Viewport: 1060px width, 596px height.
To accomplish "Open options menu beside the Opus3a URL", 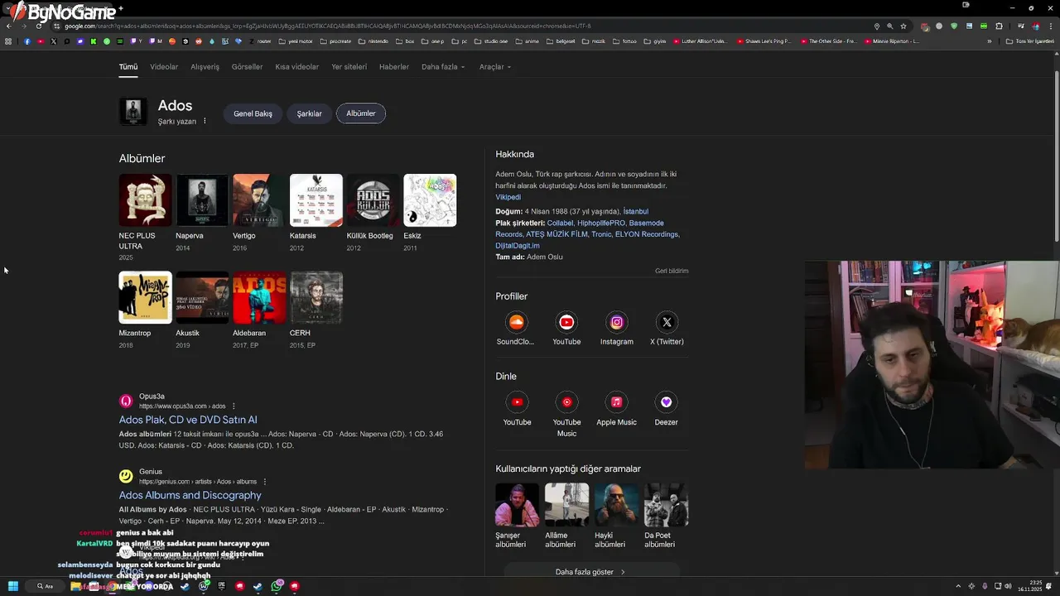I will 234,406.
